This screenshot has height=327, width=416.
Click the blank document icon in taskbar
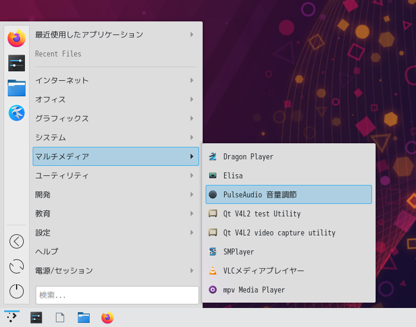60,317
